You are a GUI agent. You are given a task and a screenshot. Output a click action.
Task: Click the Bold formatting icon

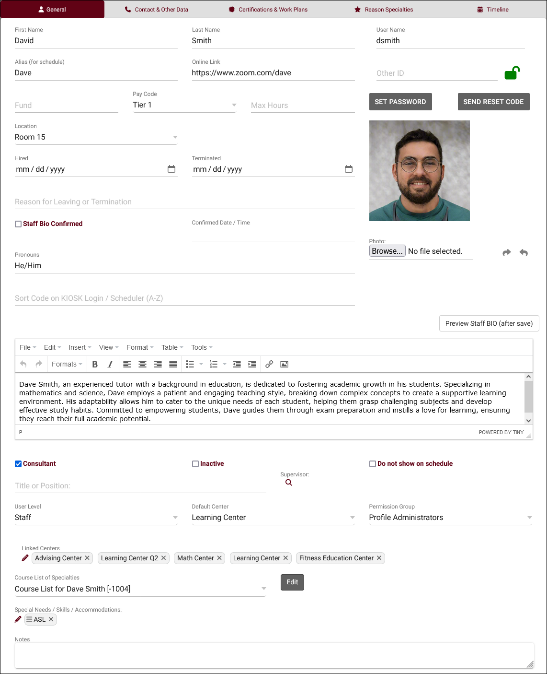coord(95,364)
